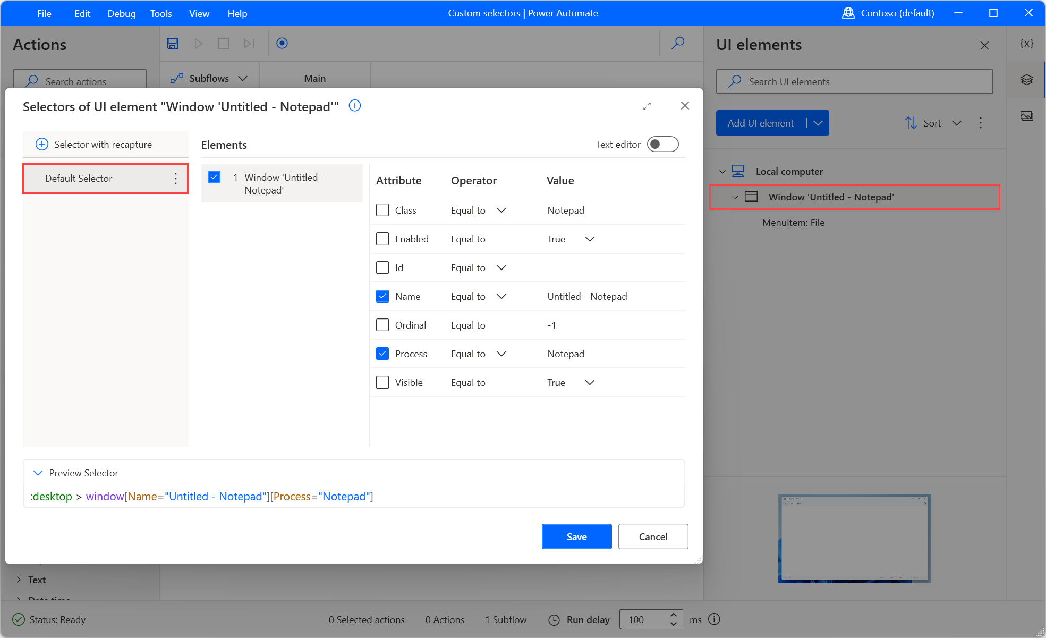Click the Sort UI elements icon
The height and width of the screenshot is (638, 1046).
tap(911, 123)
